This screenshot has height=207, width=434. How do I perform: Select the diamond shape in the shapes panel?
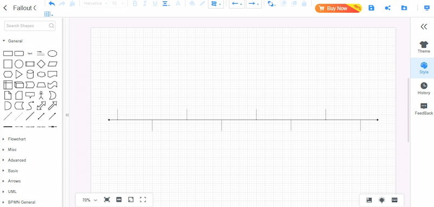pos(41,64)
